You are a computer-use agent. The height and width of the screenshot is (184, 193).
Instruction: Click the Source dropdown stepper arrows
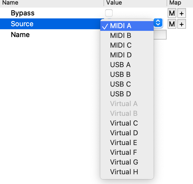click(x=158, y=23)
